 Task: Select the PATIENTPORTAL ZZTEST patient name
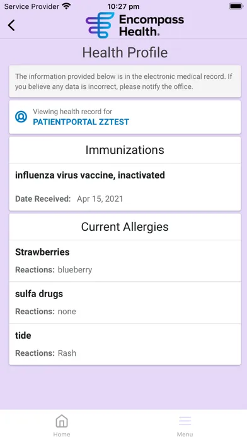point(81,122)
